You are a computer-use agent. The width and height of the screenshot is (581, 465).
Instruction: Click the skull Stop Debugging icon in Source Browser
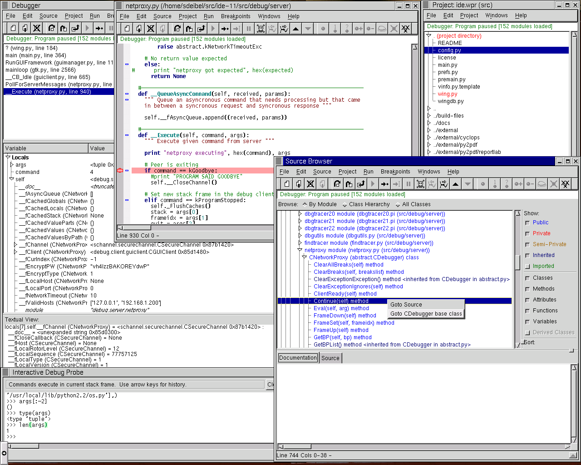pos(420,184)
